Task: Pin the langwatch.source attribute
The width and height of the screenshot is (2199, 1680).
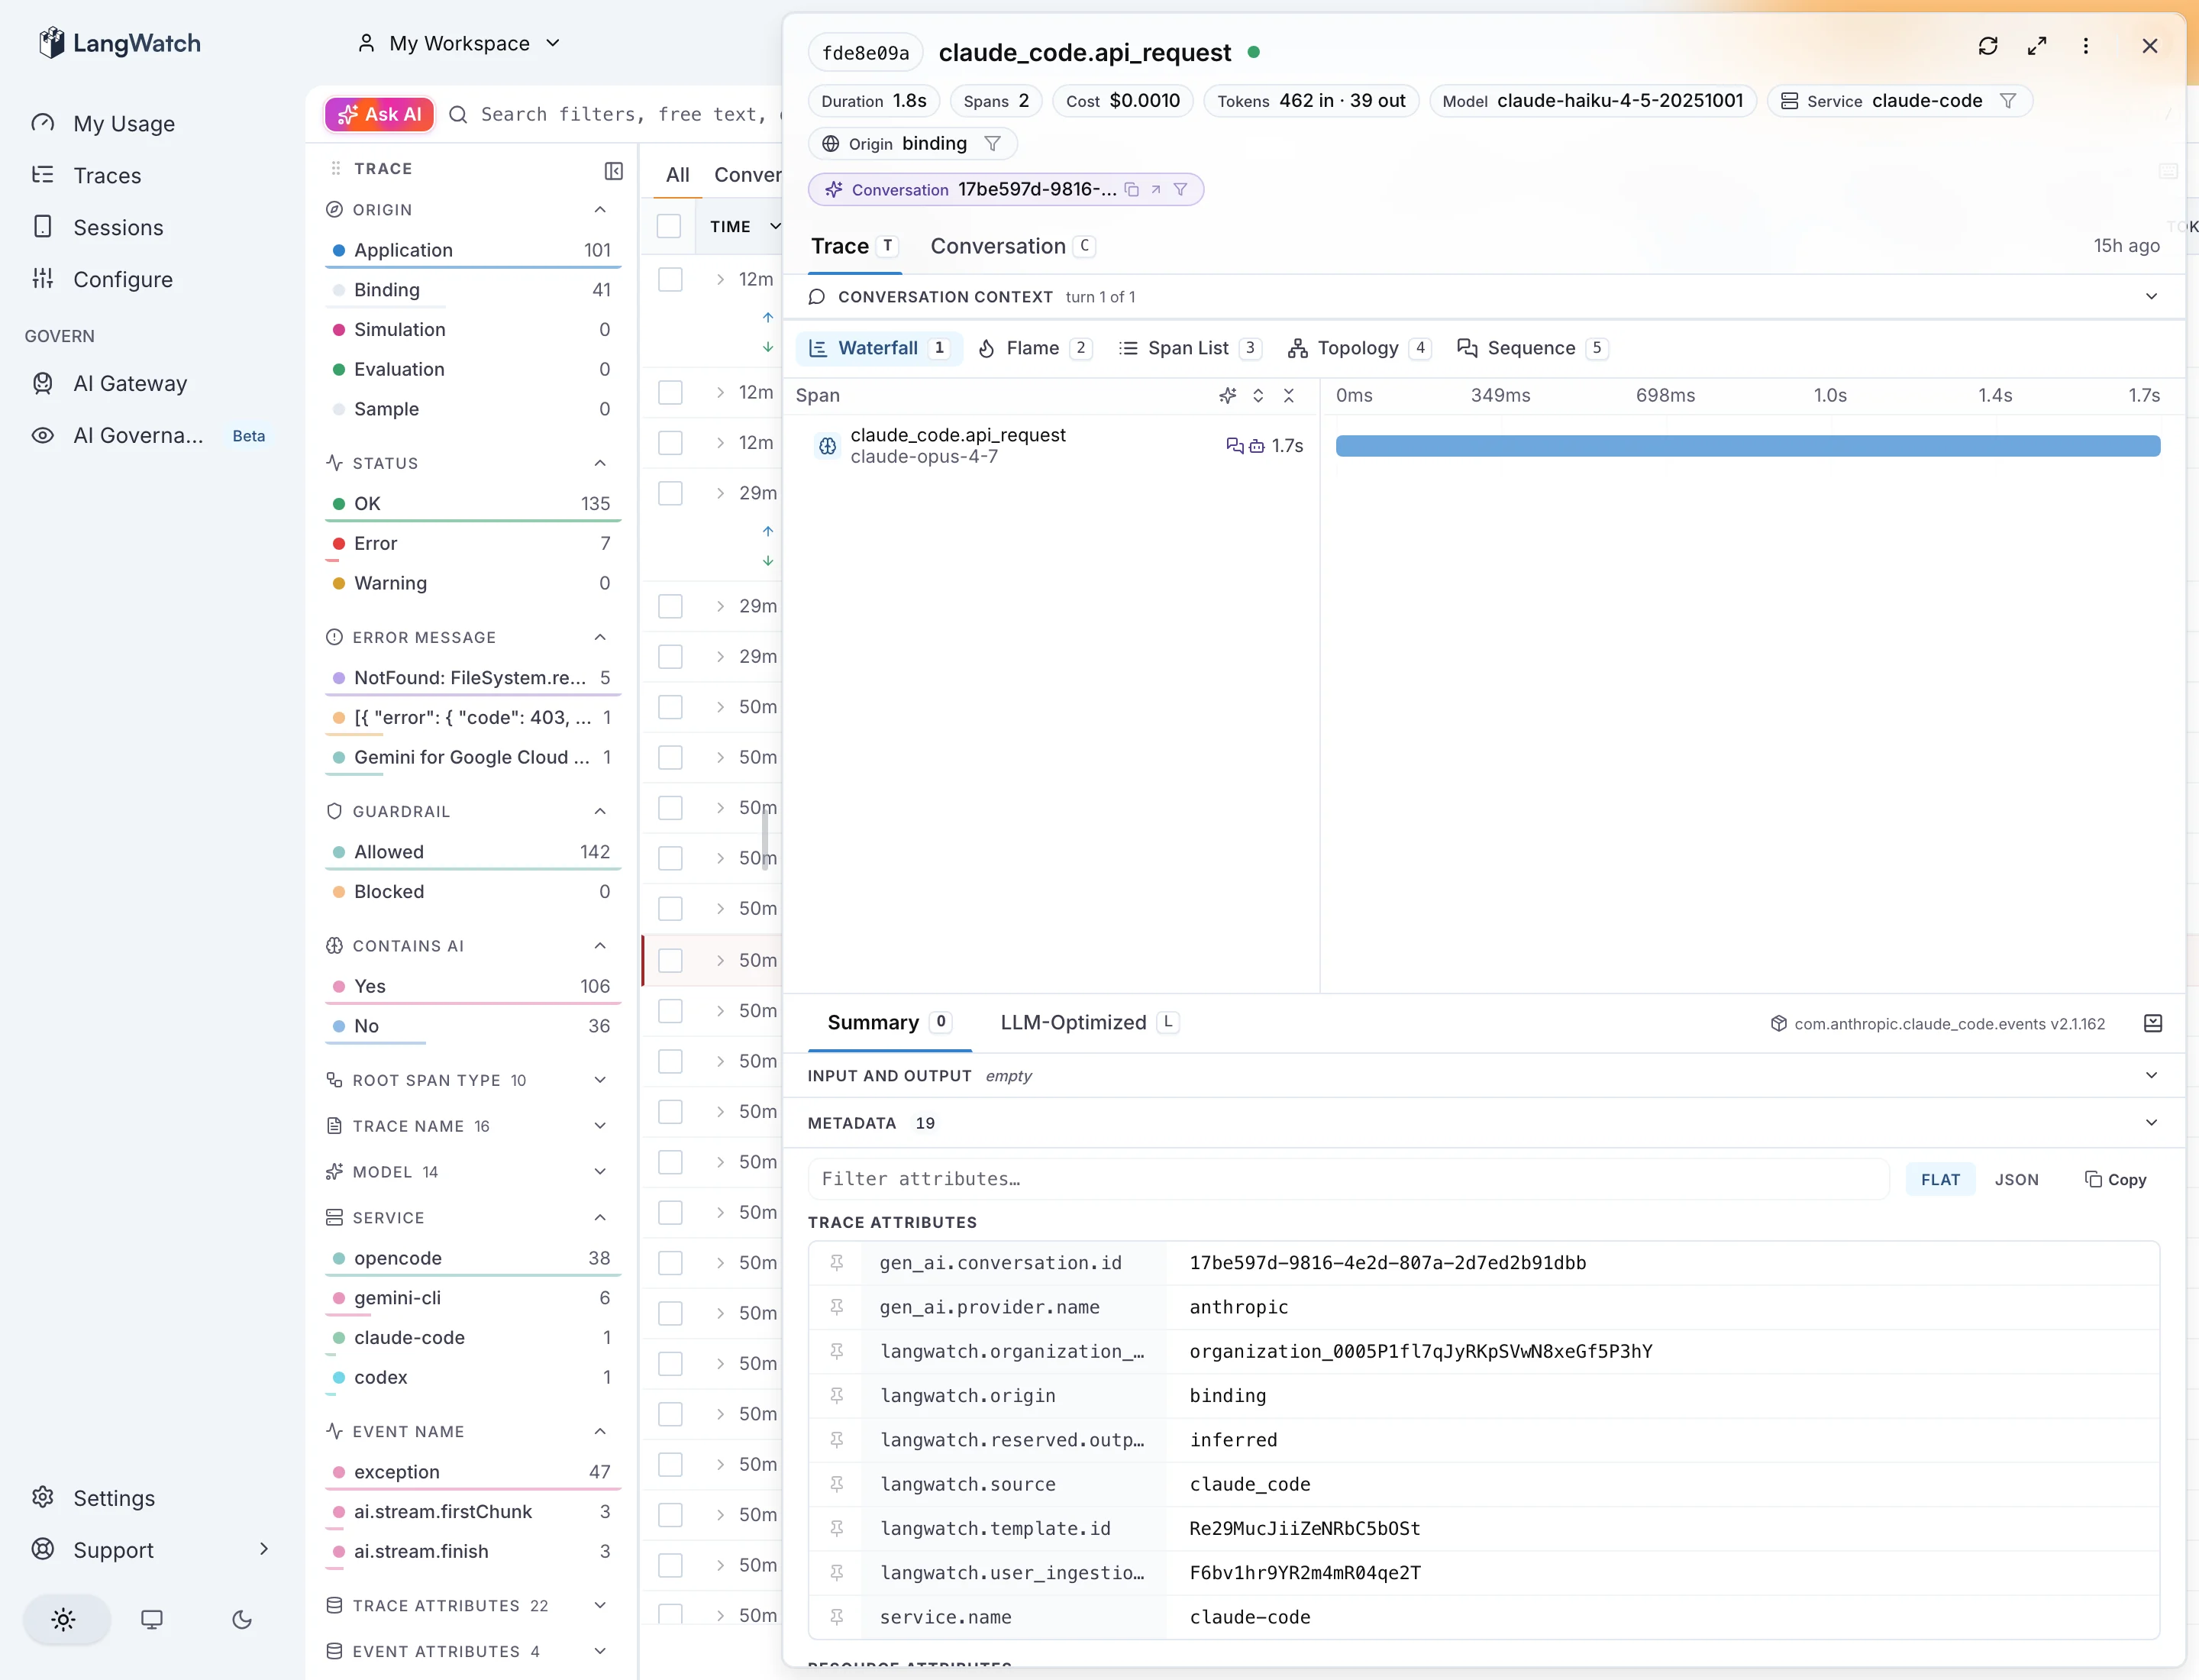Action: pyautogui.click(x=837, y=1485)
